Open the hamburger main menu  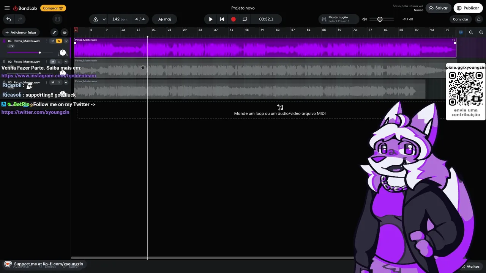tap(7, 8)
